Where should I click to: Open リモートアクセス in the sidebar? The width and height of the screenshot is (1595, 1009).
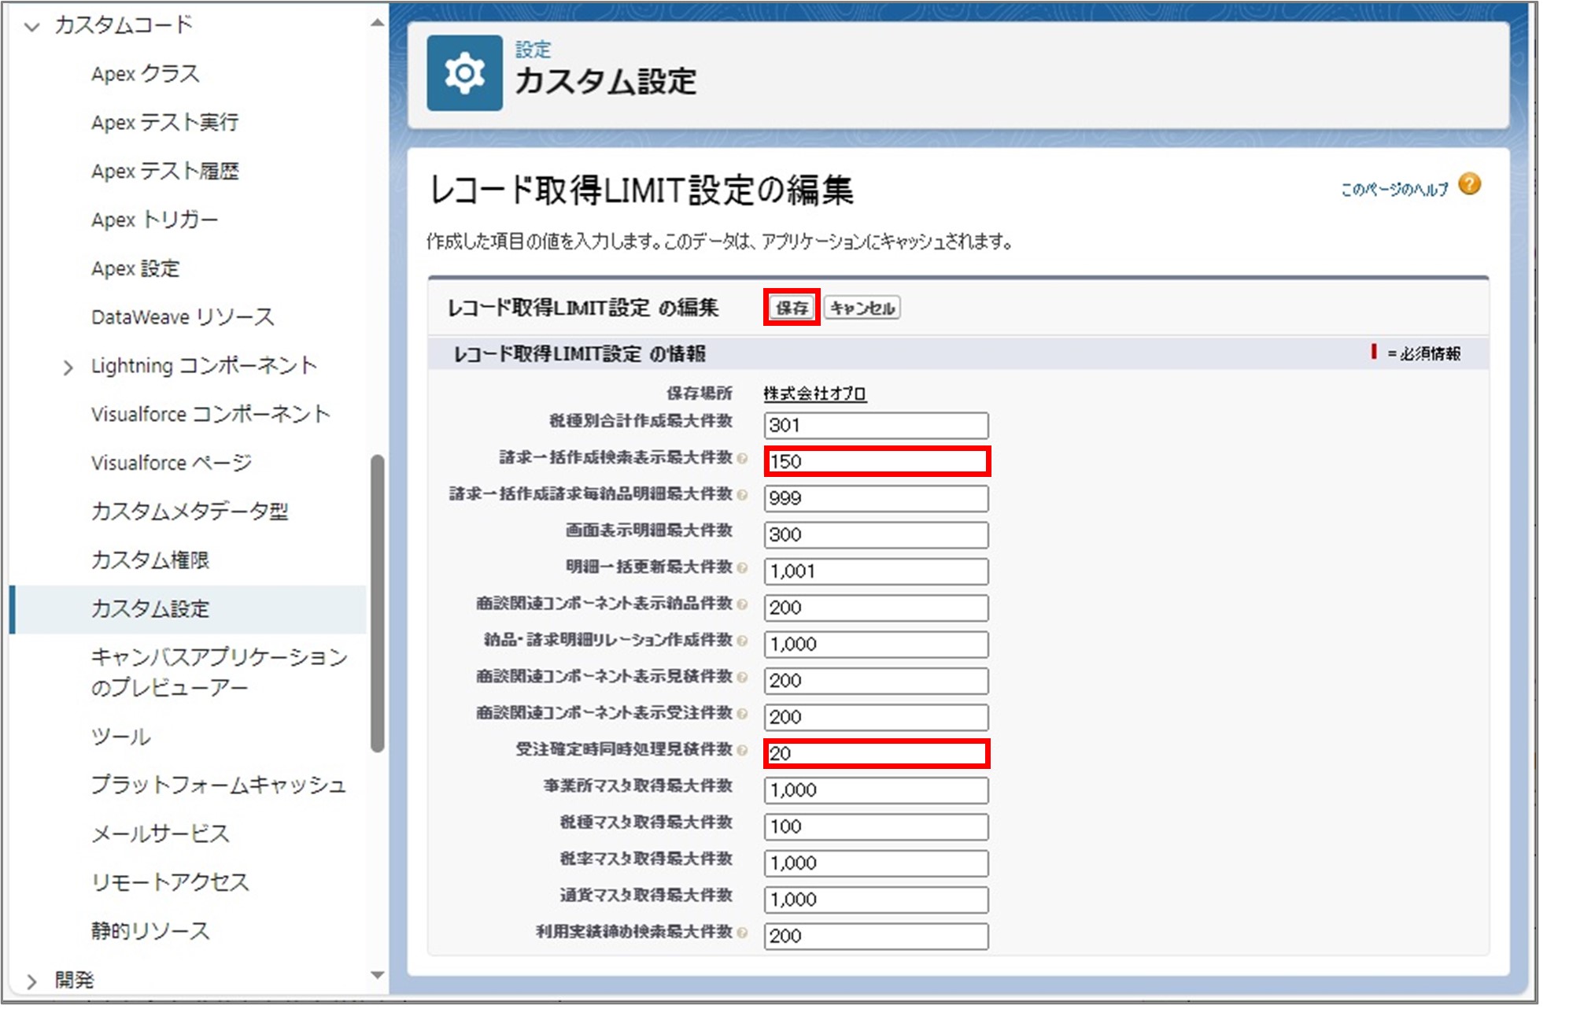tap(170, 882)
